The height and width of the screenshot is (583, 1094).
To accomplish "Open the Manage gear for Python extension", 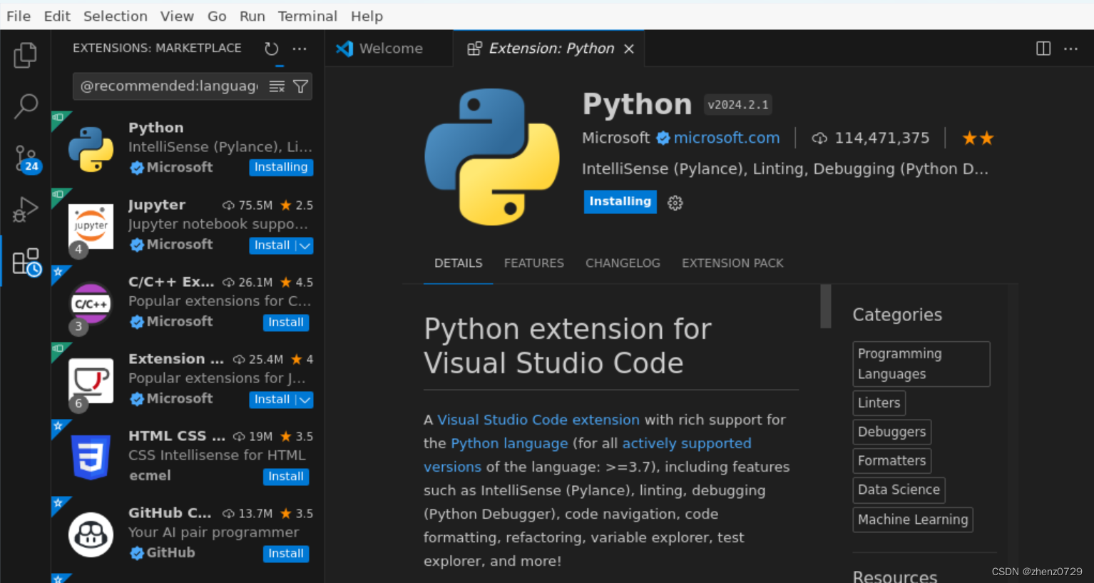I will coord(675,203).
